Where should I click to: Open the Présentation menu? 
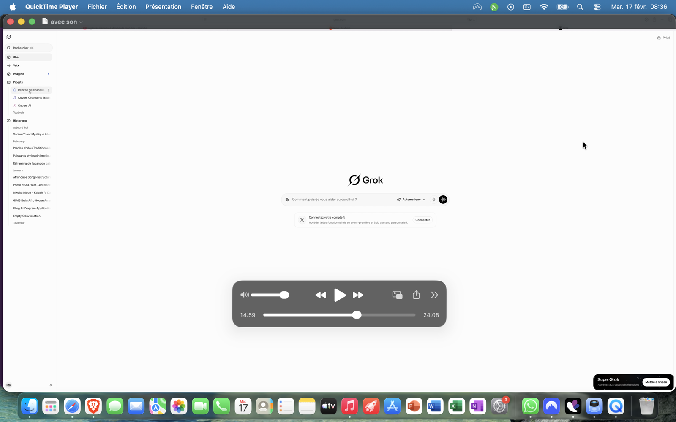click(163, 7)
